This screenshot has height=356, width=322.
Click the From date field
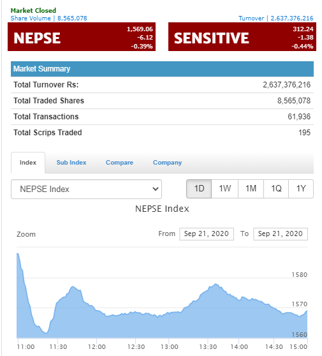click(x=207, y=234)
